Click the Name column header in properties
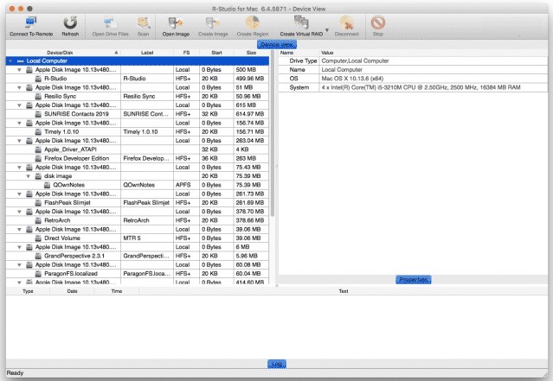The height and width of the screenshot is (381, 553). coord(299,53)
